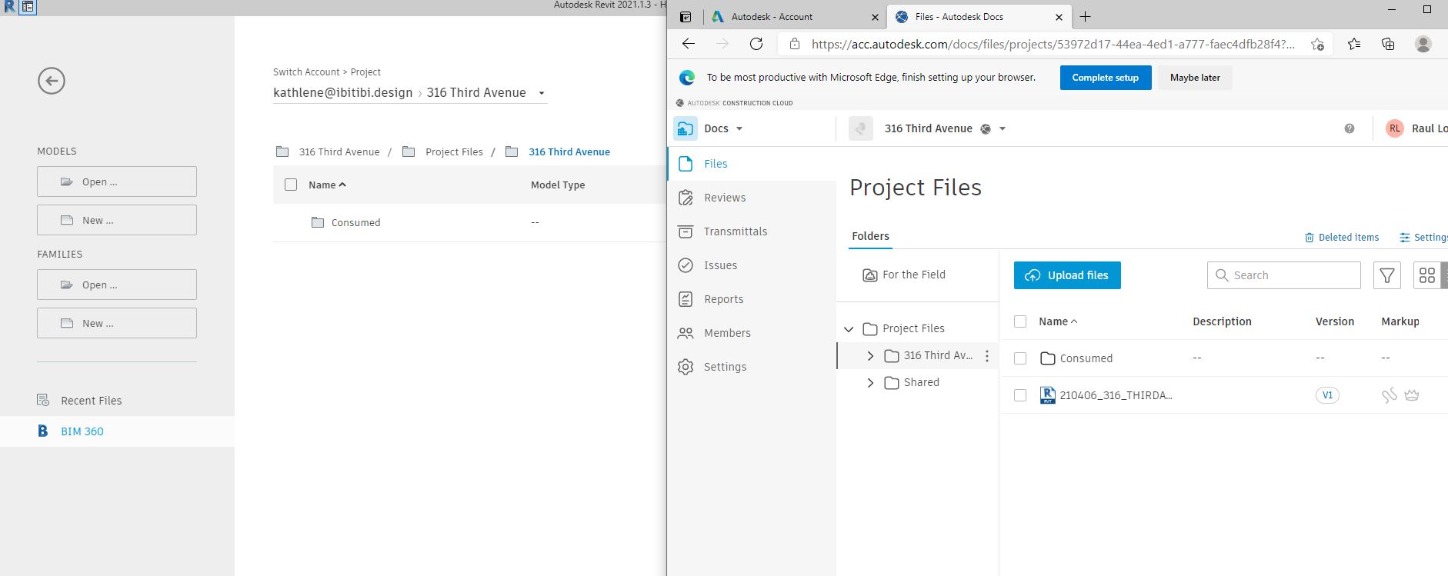Open a new browser tab
The width and height of the screenshot is (1448, 576).
[1085, 17]
